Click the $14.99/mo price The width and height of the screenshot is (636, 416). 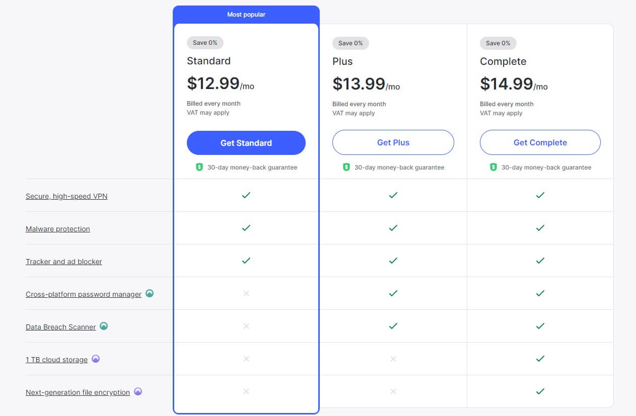pyautogui.click(x=514, y=84)
